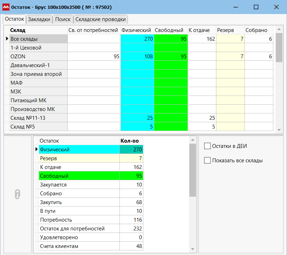This screenshot has width=287, height=255.
Task: Select the OZON warehouse row
Action: [38, 57]
